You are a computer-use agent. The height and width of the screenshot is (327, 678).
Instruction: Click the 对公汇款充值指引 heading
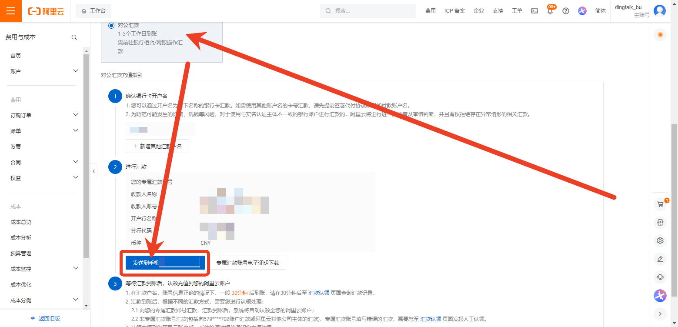[x=122, y=75]
